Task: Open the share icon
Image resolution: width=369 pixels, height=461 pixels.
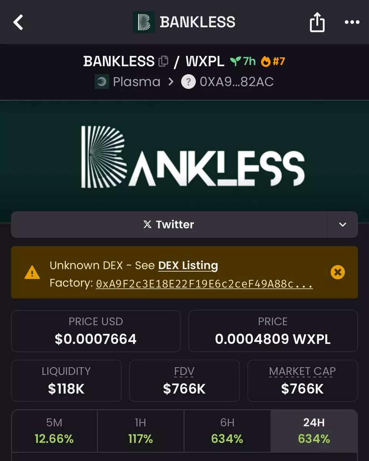Action: click(x=317, y=23)
